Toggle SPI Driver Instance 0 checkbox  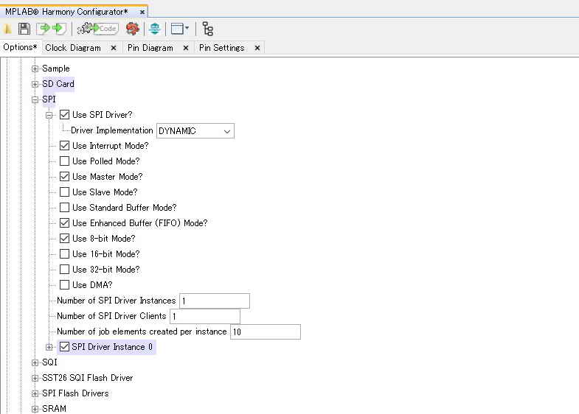pos(64,347)
